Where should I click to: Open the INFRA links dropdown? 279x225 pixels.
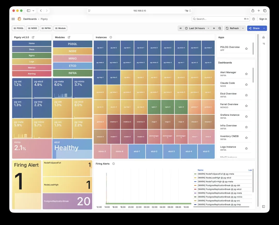[x=46, y=28]
